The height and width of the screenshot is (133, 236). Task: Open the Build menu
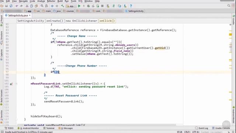[60, 1]
